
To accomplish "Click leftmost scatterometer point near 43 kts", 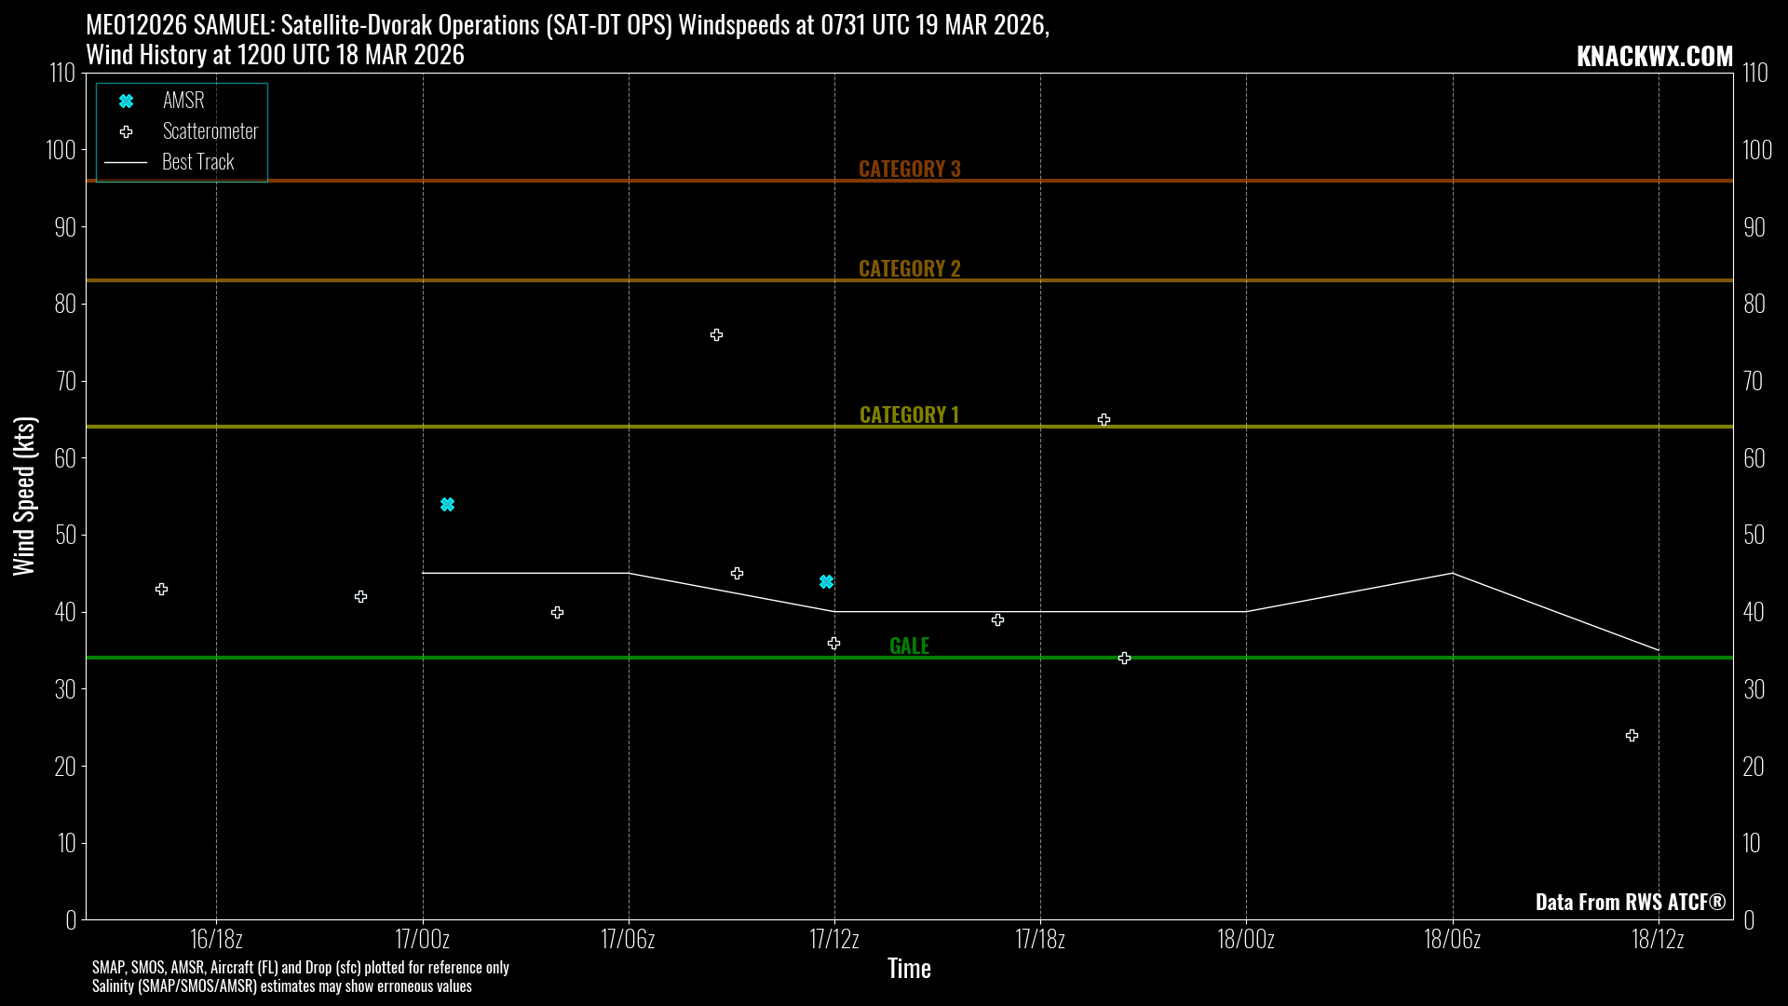I will point(161,589).
